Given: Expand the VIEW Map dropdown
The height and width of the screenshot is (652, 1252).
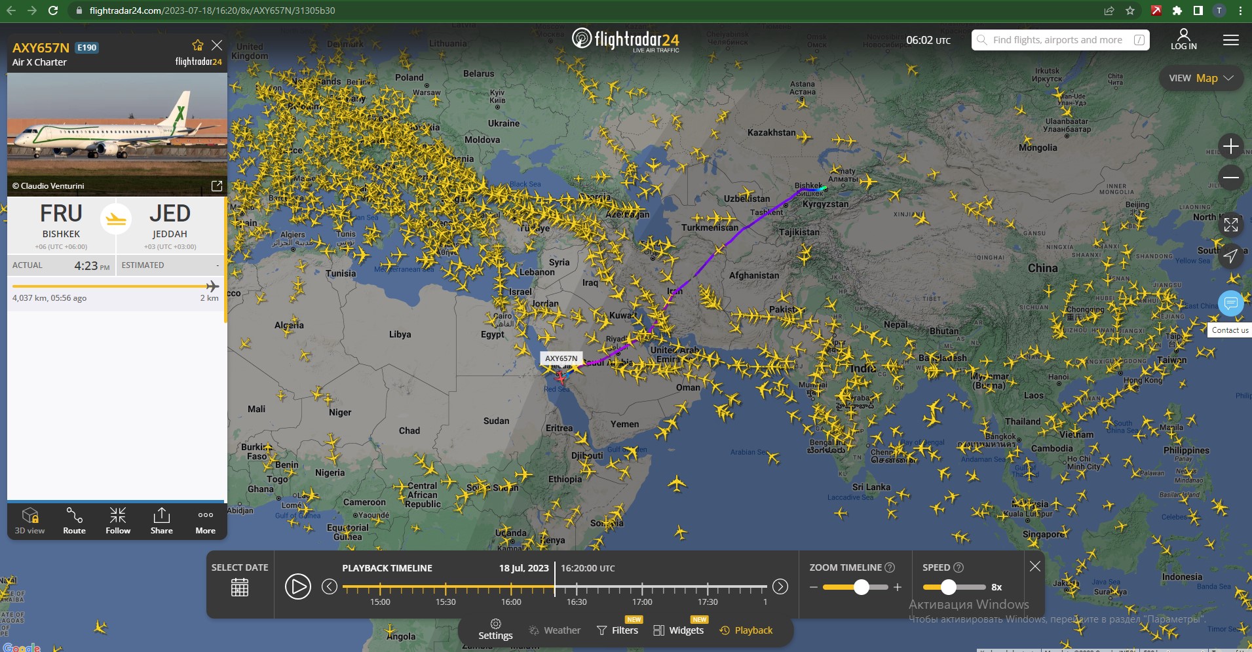Looking at the screenshot, I should pyautogui.click(x=1201, y=78).
